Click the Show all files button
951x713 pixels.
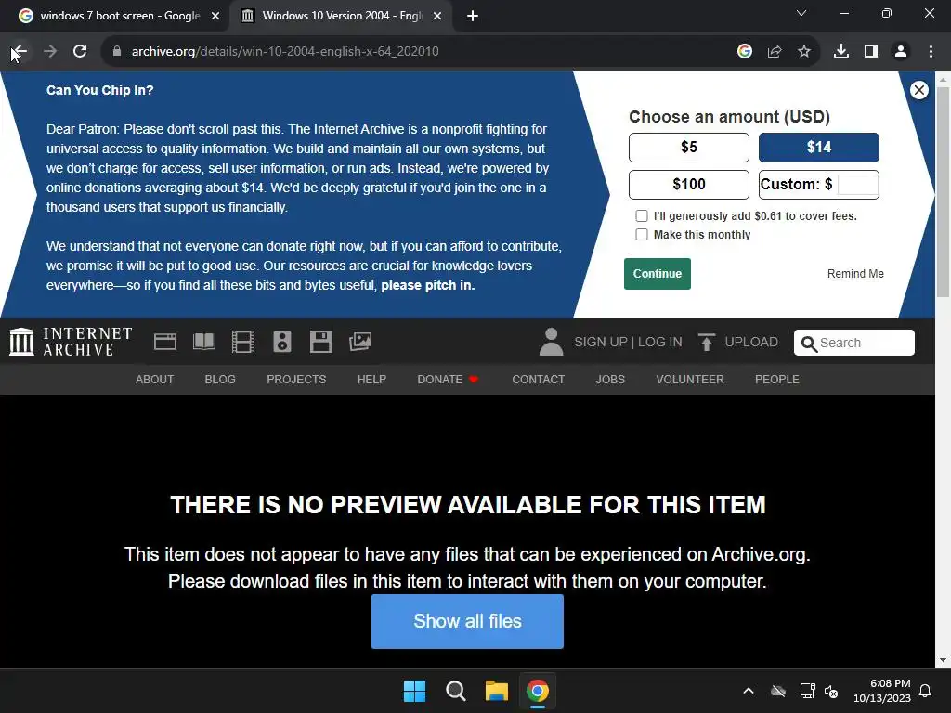tap(468, 621)
